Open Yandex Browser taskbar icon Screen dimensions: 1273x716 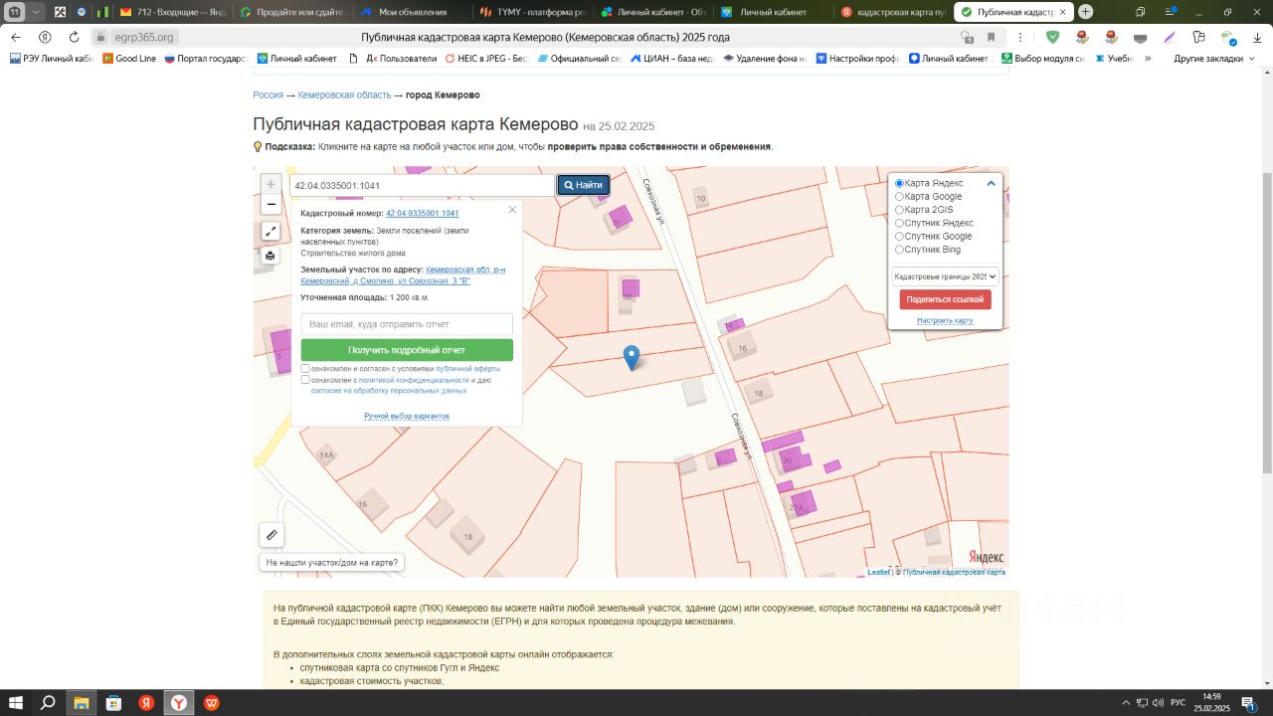[179, 703]
